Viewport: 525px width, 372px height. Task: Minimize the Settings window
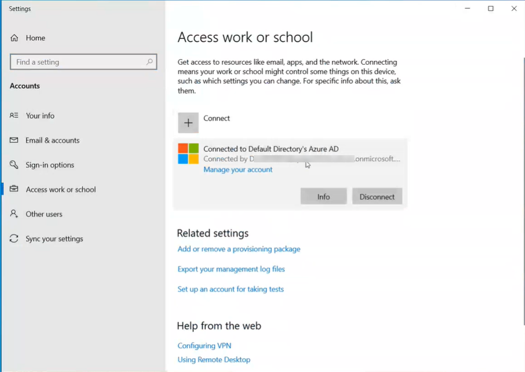coord(467,8)
